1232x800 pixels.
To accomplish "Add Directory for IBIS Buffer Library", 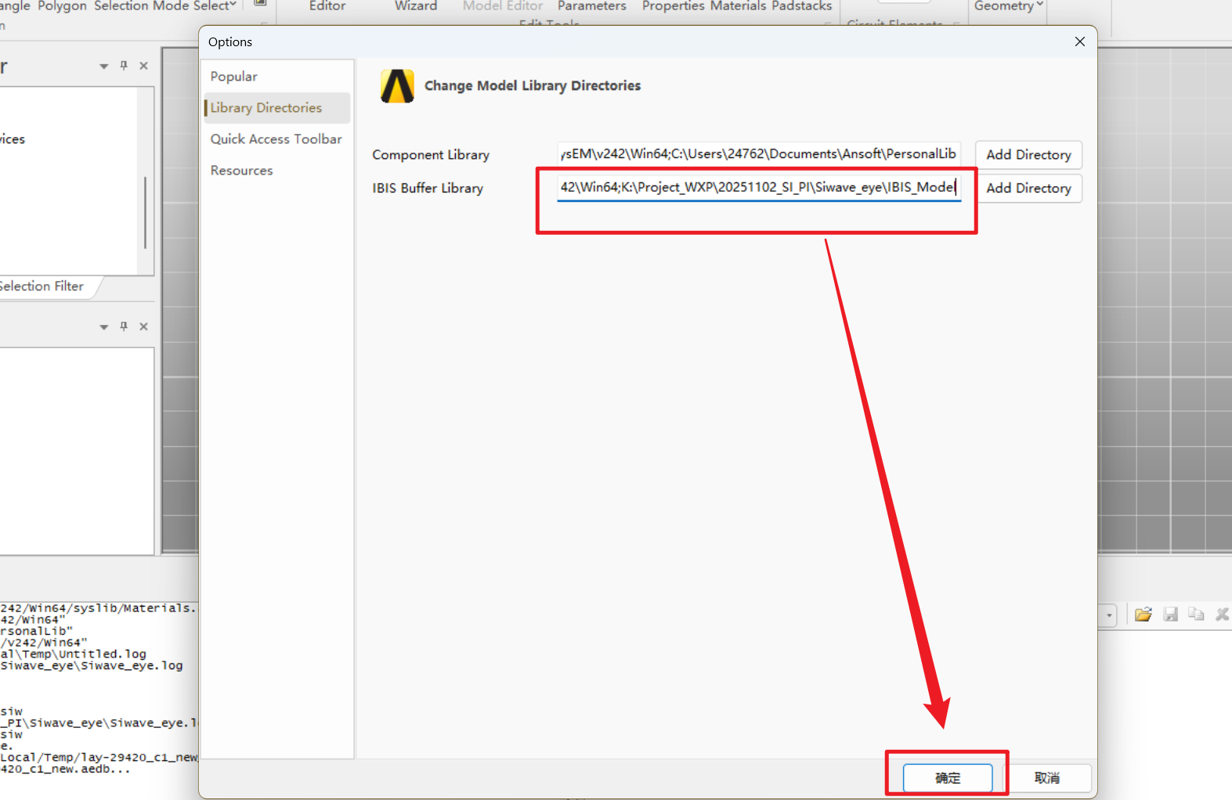I will click(x=1028, y=189).
